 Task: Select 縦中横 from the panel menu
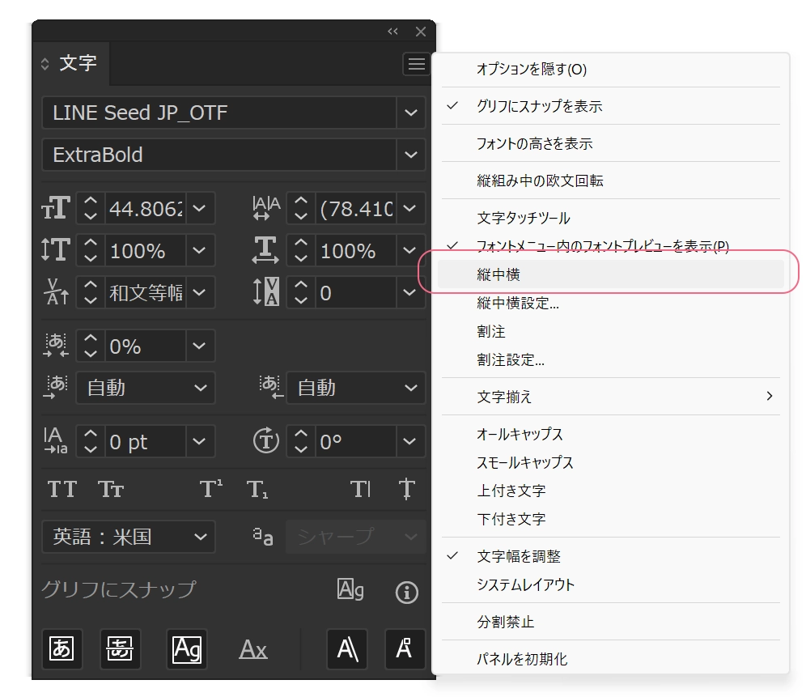(x=498, y=275)
